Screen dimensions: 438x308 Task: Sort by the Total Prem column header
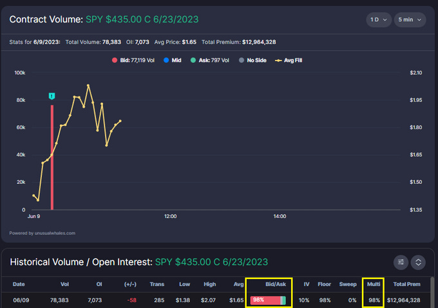406,284
